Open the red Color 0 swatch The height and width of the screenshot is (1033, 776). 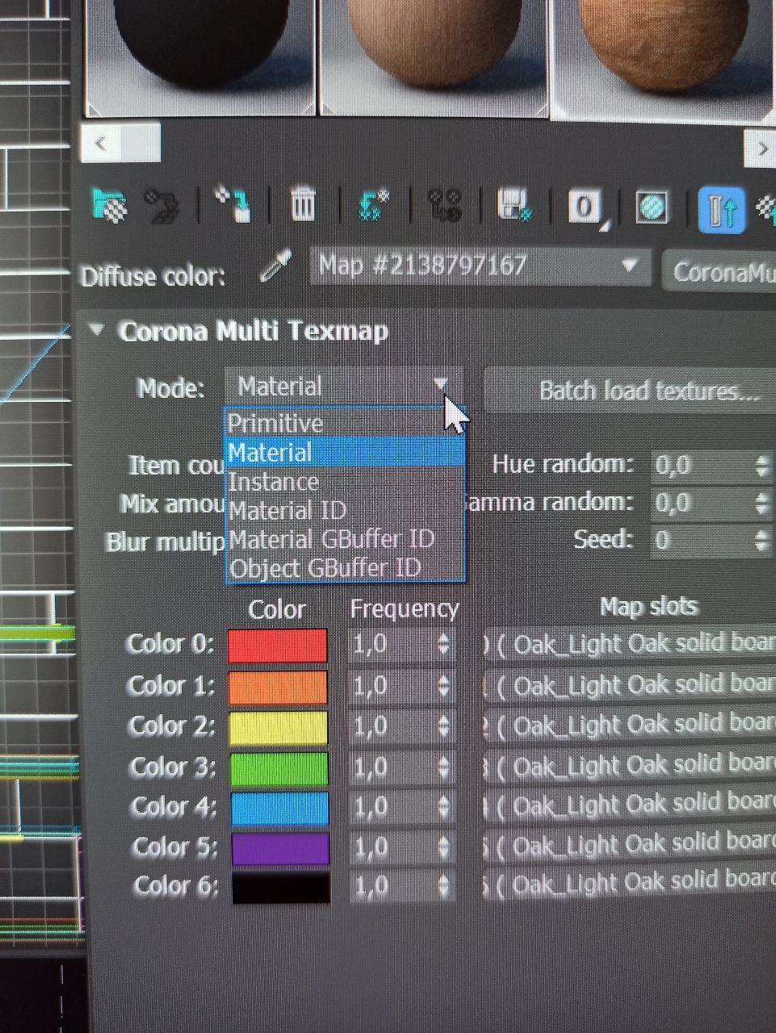coord(278,646)
